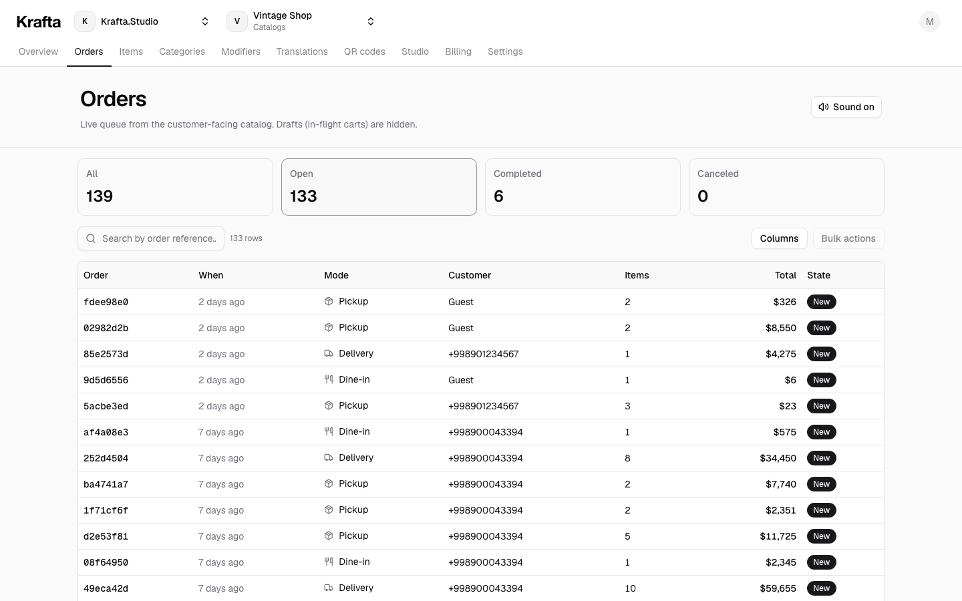Click the Mode column header
Image resolution: width=962 pixels, height=601 pixels.
click(x=336, y=275)
